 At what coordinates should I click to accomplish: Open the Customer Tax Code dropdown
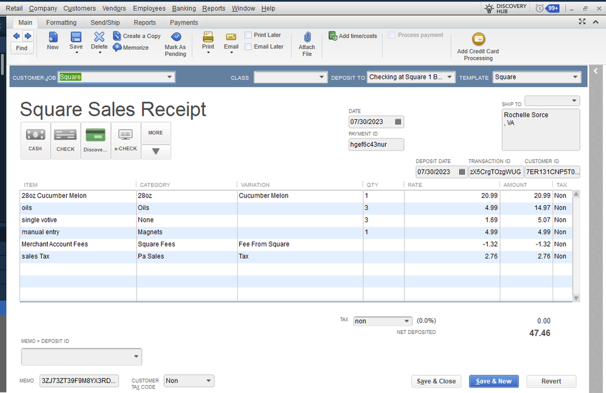209,381
